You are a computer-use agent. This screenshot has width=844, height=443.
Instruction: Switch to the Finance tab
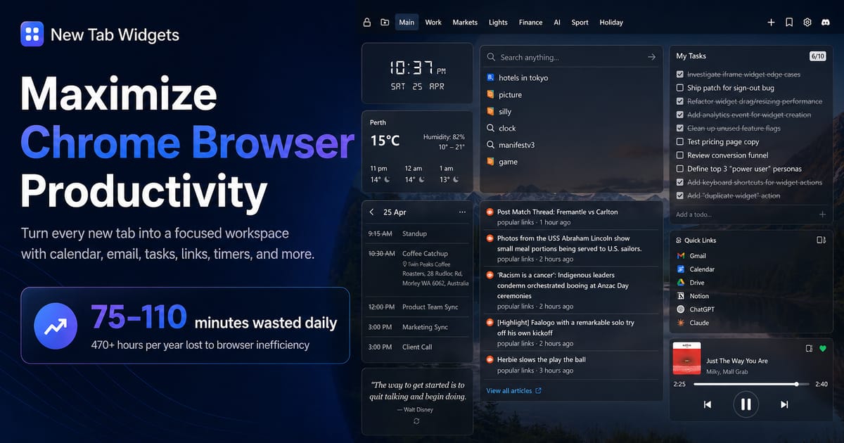click(530, 23)
